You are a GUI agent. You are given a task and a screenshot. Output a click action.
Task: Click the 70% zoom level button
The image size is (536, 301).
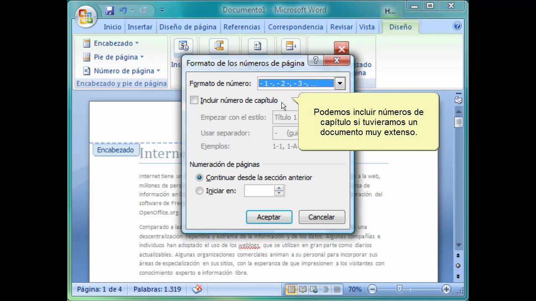click(x=355, y=289)
